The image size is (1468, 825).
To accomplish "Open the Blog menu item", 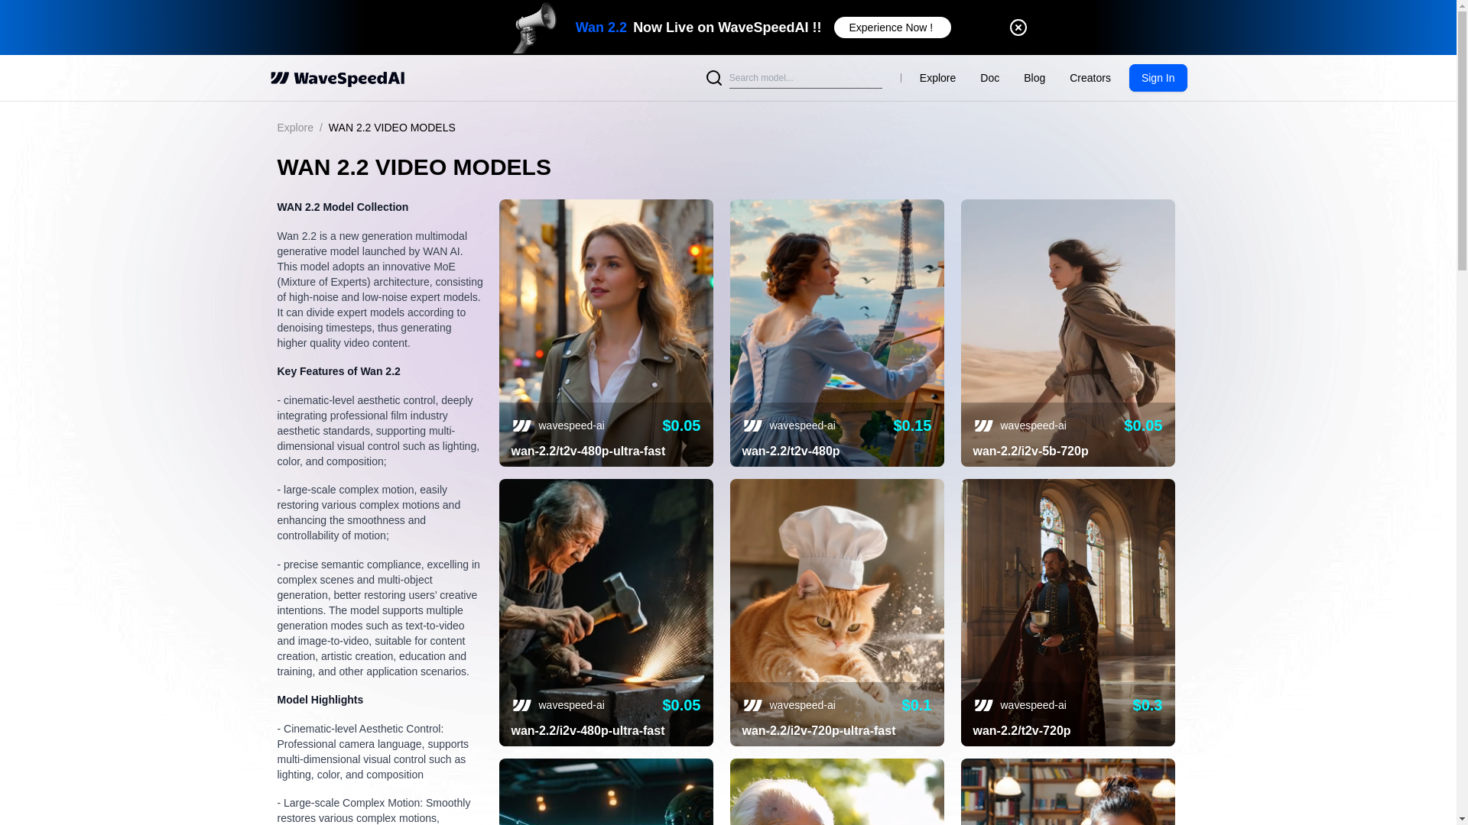I will 1034,78.
